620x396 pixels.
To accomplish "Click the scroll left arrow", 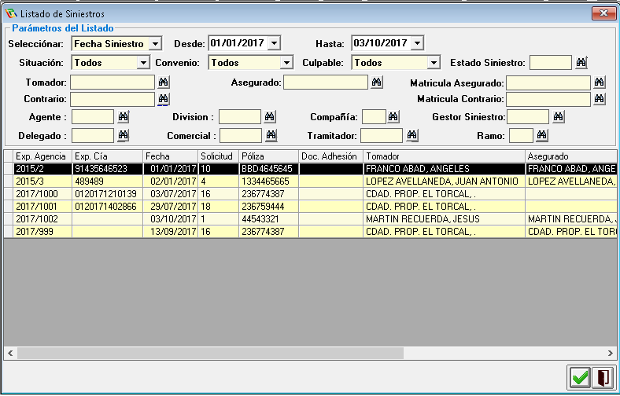I will pyautogui.click(x=10, y=354).
